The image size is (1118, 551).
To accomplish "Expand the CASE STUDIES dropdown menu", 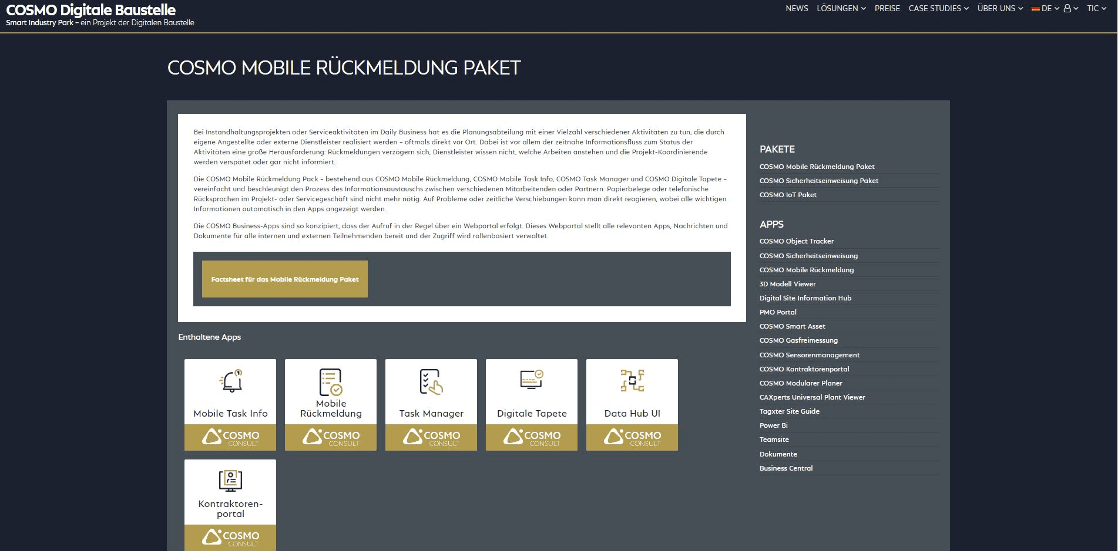I will tap(938, 8).
